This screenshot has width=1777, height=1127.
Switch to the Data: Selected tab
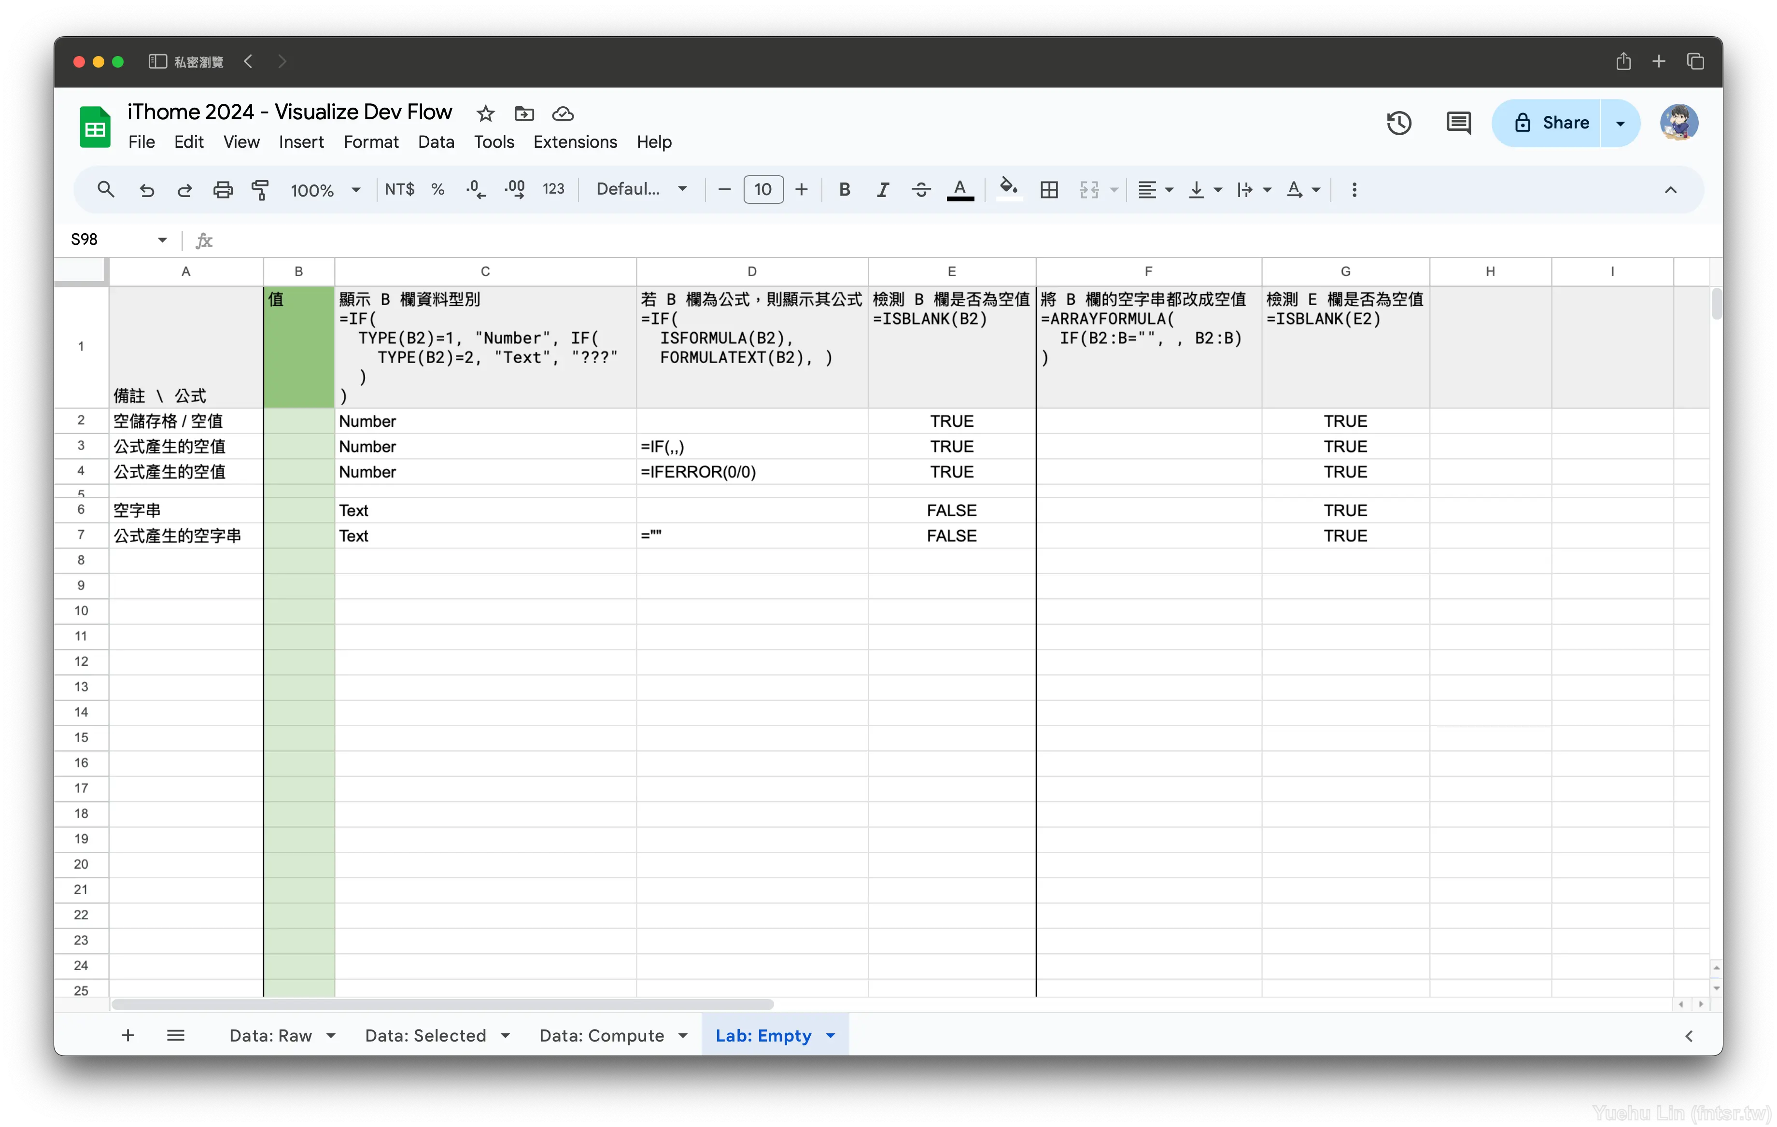426,1035
